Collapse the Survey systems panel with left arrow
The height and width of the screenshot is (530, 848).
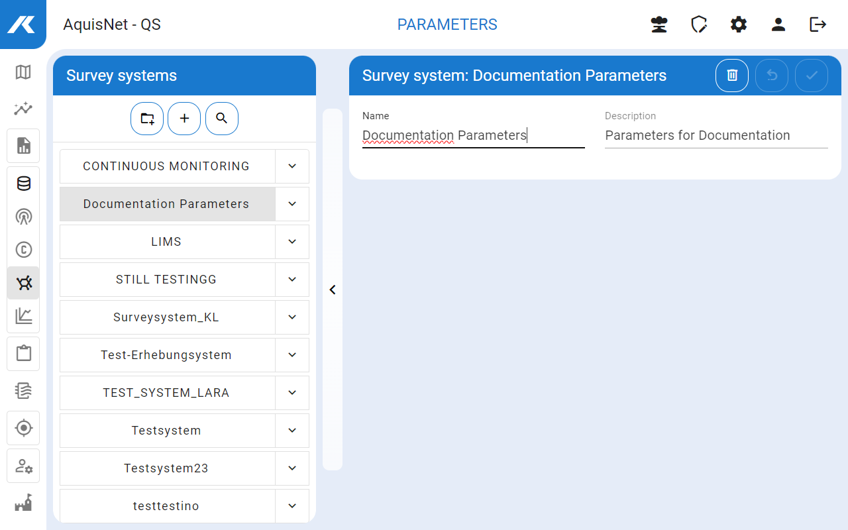pyautogui.click(x=333, y=290)
